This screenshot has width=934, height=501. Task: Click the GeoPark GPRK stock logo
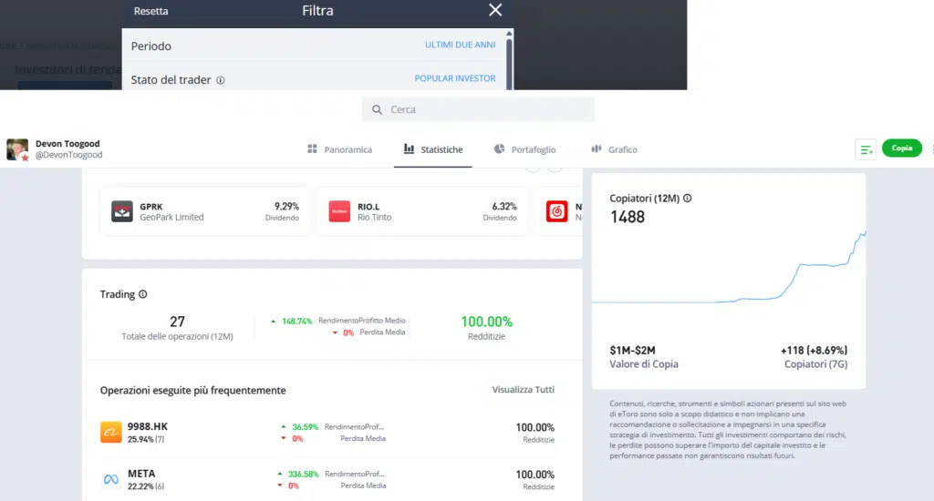tap(122, 211)
